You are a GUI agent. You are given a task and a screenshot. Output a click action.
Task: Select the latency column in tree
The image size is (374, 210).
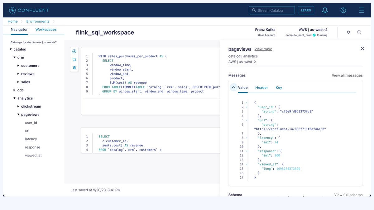tap(31, 139)
